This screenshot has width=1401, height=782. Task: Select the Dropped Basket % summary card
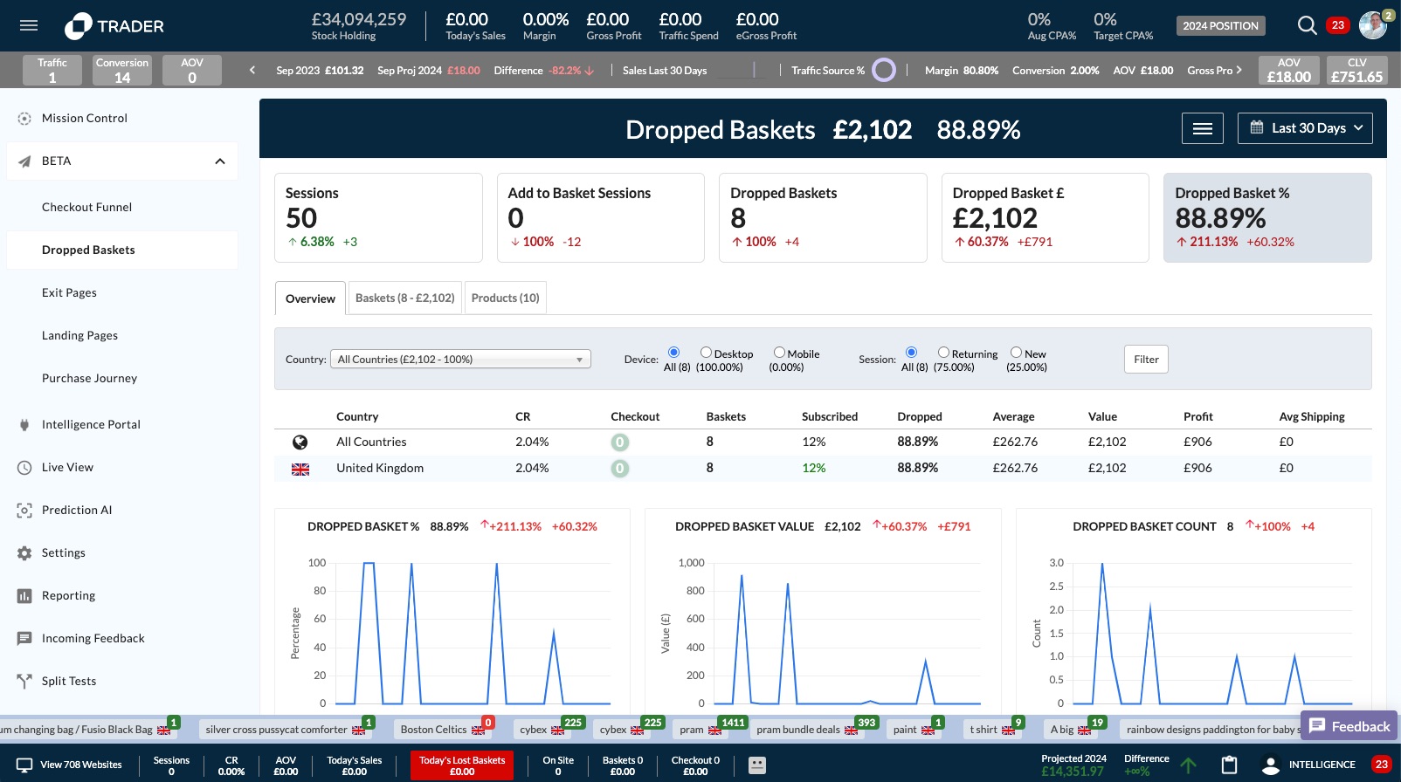coord(1267,217)
